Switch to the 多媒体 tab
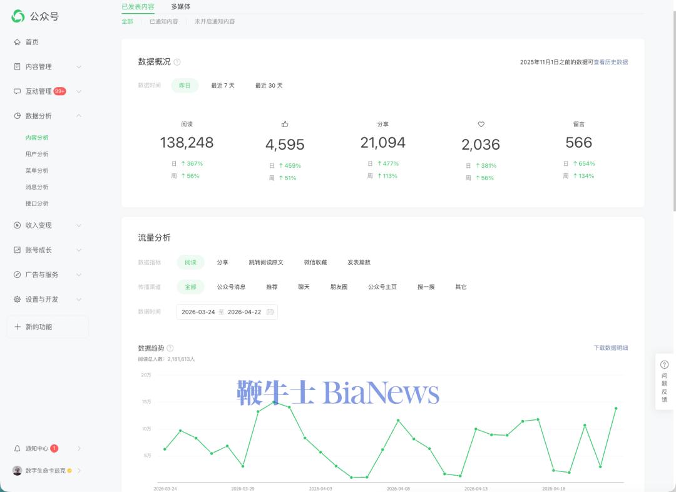The height and width of the screenshot is (492, 676). coord(180,7)
